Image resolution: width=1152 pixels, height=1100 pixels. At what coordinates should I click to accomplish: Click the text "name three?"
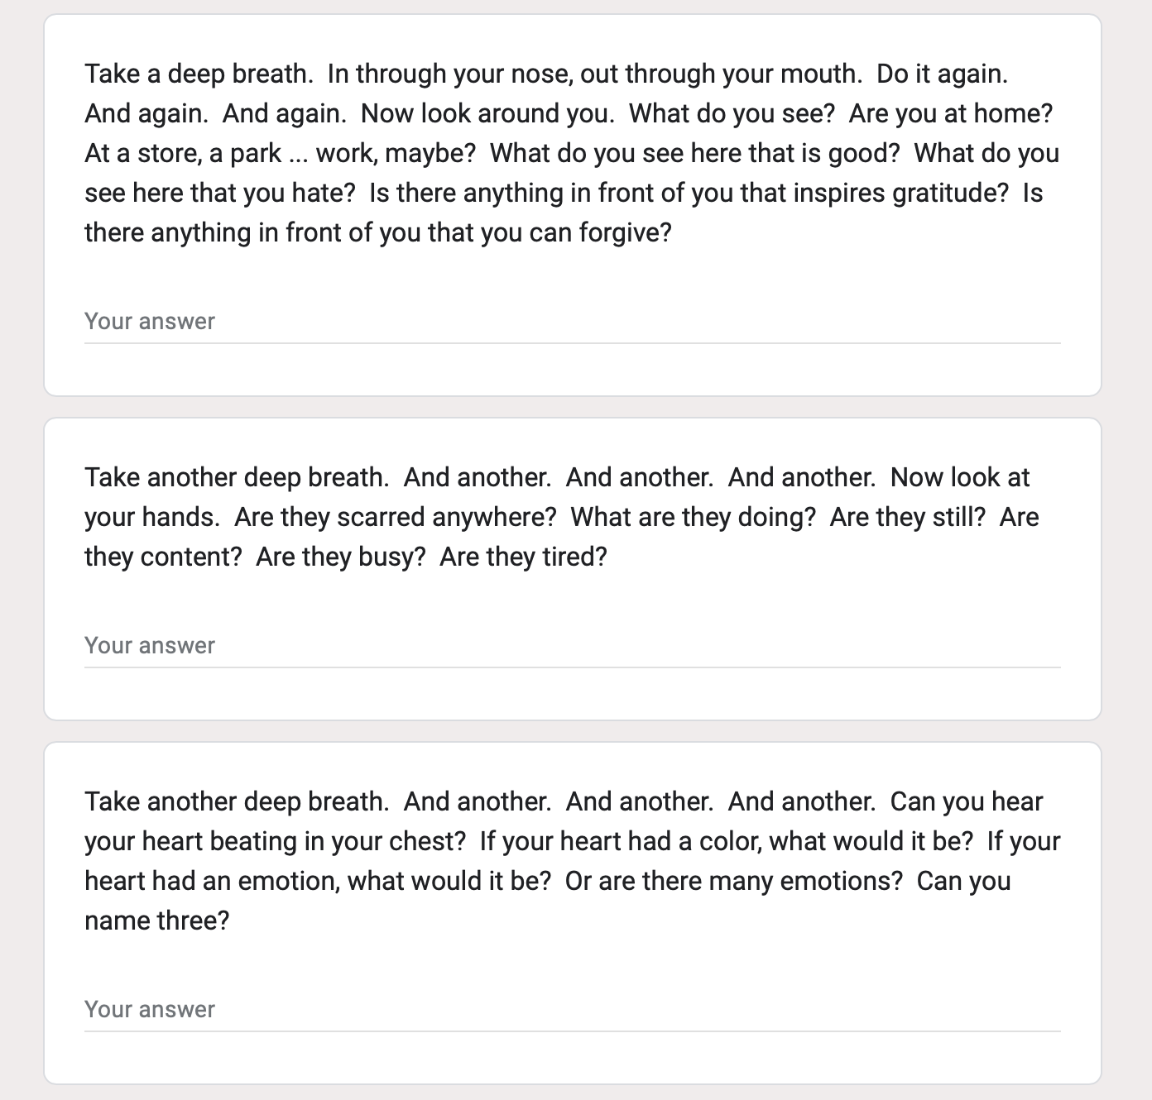point(156,921)
